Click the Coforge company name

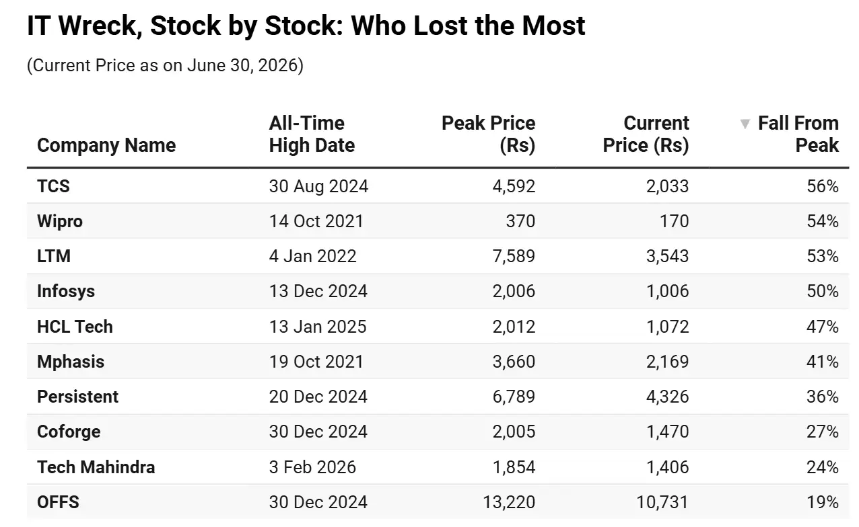click(x=69, y=432)
